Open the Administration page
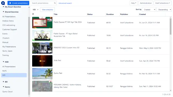This screenshot has height=97, width=173. click(x=146, y=3)
